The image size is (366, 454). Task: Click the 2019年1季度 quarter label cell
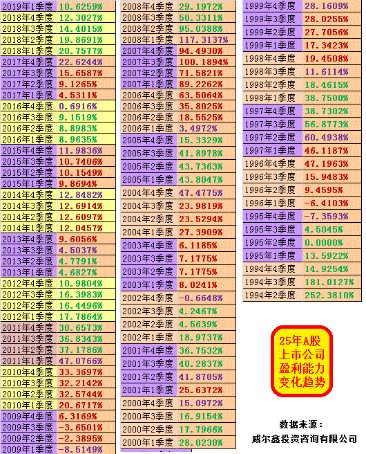click(28, 6)
